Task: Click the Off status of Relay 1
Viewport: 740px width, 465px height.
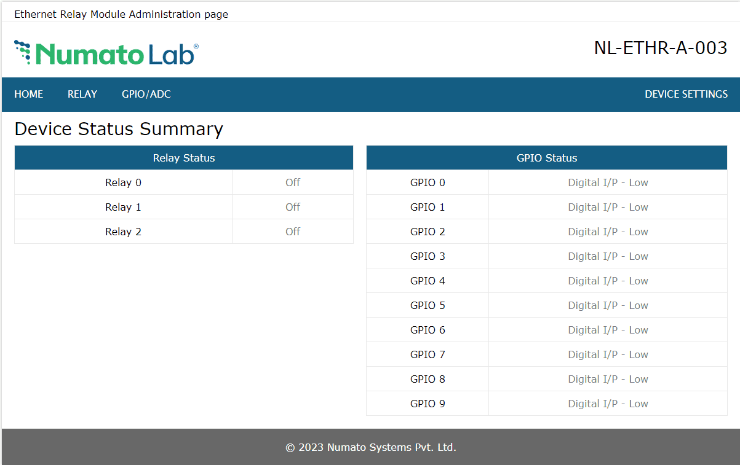Action: pos(293,207)
